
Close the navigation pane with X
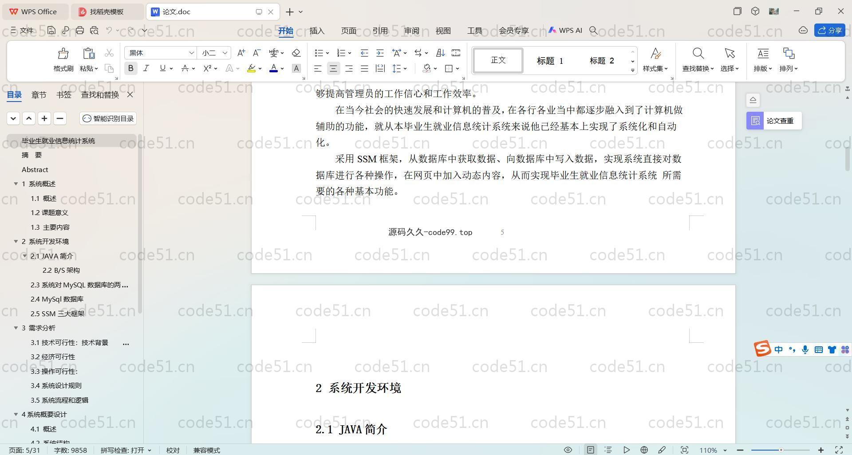pyautogui.click(x=130, y=94)
